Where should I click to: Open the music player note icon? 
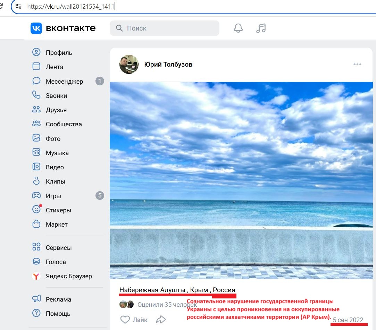pyautogui.click(x=261, y=28)
